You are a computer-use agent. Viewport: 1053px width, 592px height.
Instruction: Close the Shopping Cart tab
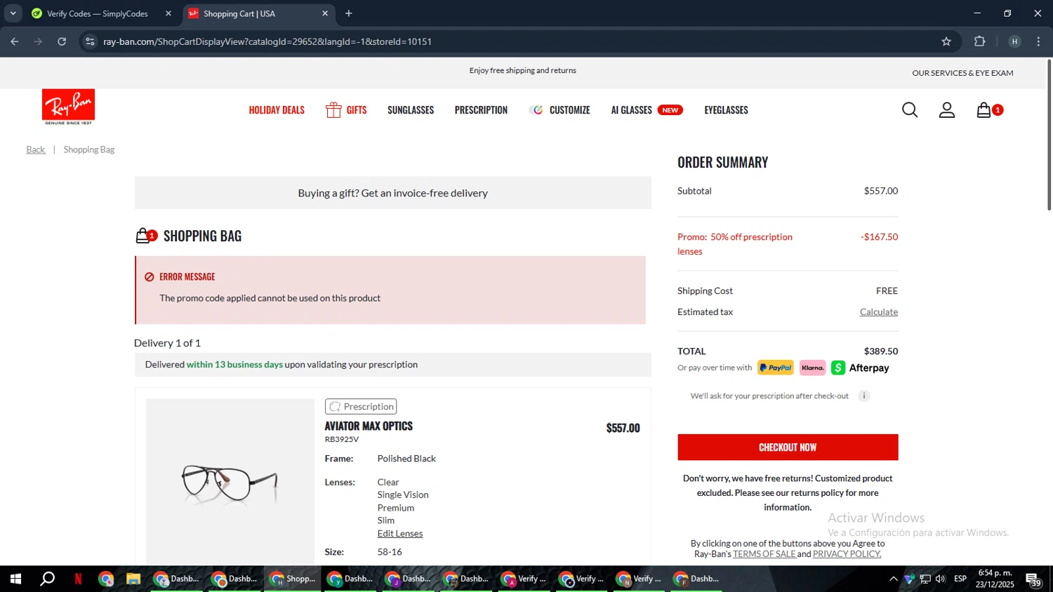(x=325, y=13)
